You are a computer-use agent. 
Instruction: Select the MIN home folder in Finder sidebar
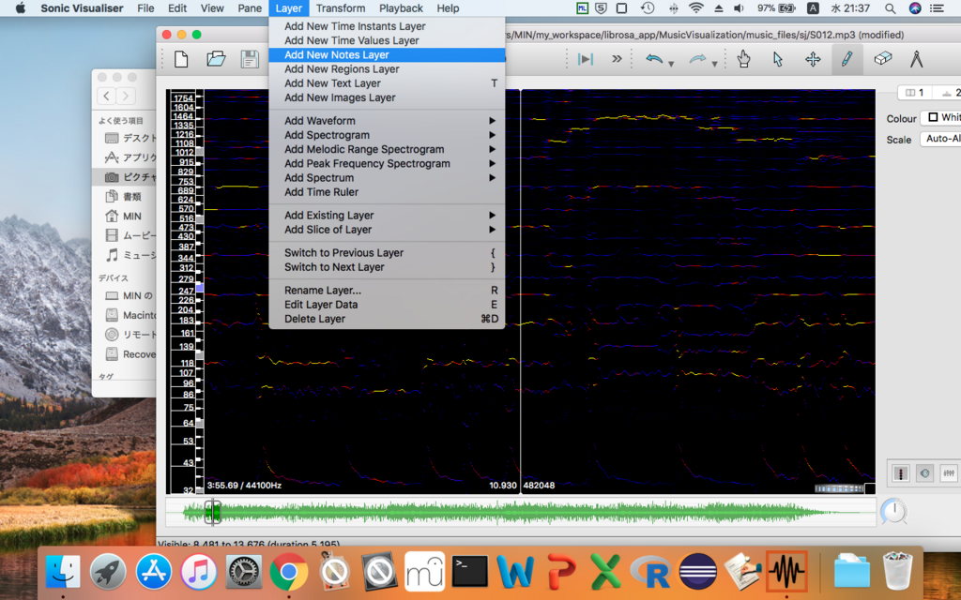123,216
